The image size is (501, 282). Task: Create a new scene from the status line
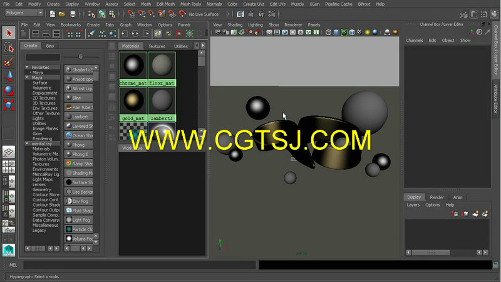point(53,14)
